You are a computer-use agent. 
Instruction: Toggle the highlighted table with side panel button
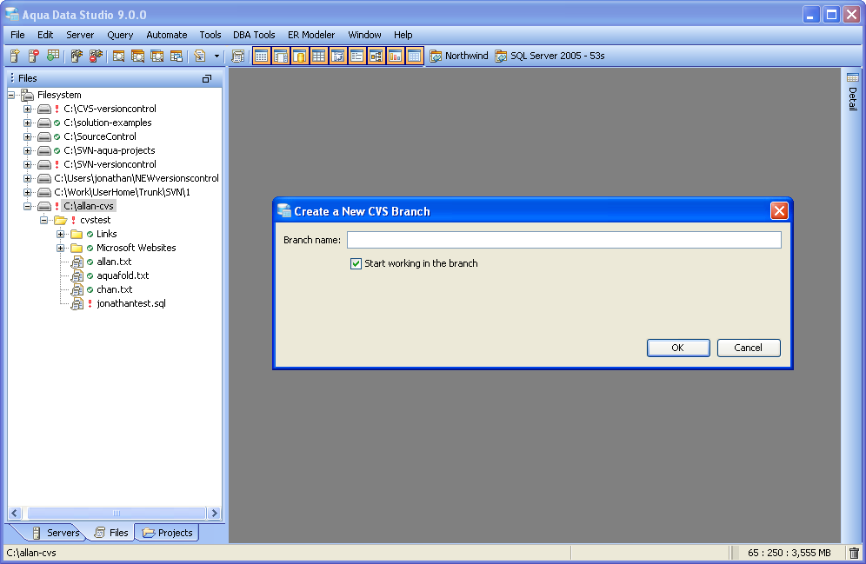point(281,56)
